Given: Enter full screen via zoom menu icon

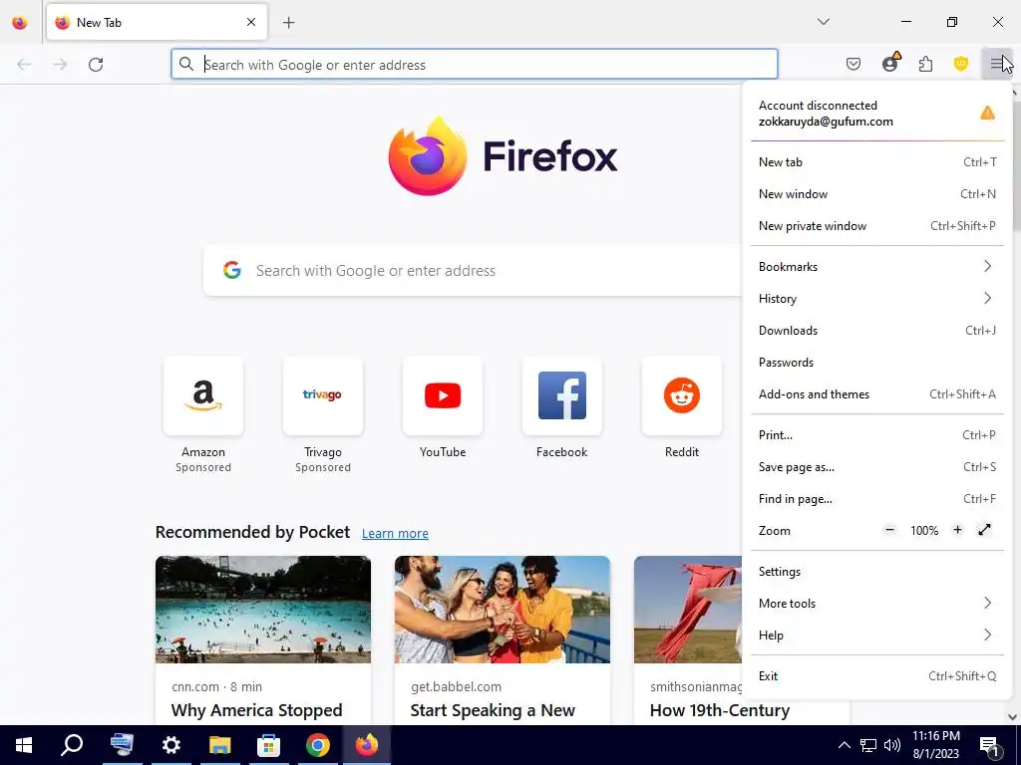Looking at the screenshot, I should (984, 530).
